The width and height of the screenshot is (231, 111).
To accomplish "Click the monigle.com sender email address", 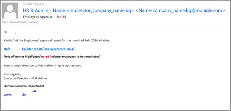I will [180, 10].
